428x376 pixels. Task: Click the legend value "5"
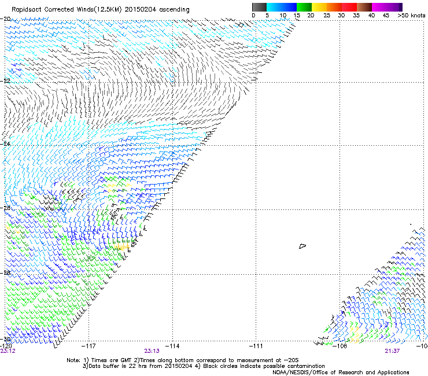[x=267, y=16]
